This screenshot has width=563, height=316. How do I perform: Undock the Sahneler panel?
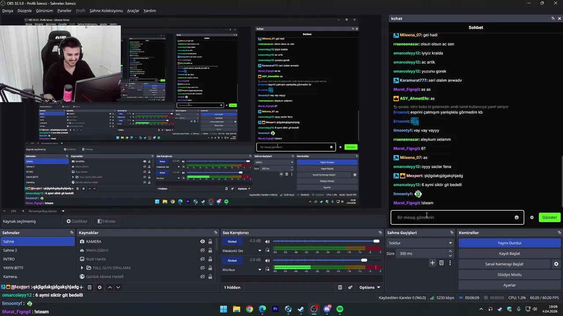(72, 233)
